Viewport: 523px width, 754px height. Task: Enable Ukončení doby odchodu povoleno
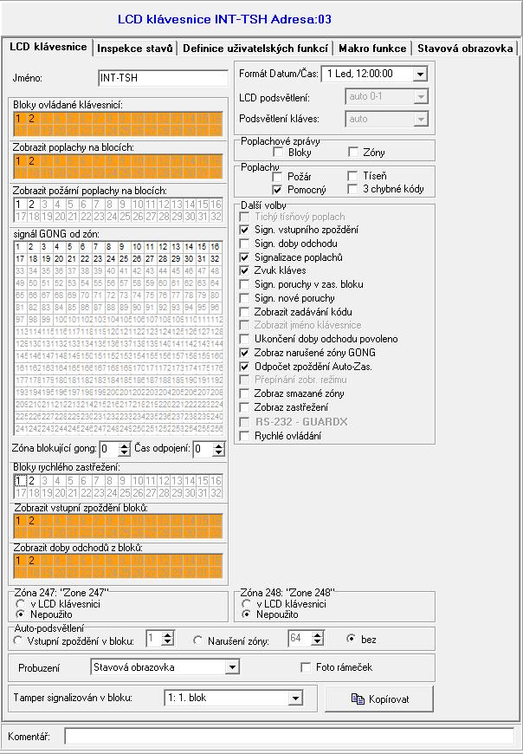[x=244, y=339]
